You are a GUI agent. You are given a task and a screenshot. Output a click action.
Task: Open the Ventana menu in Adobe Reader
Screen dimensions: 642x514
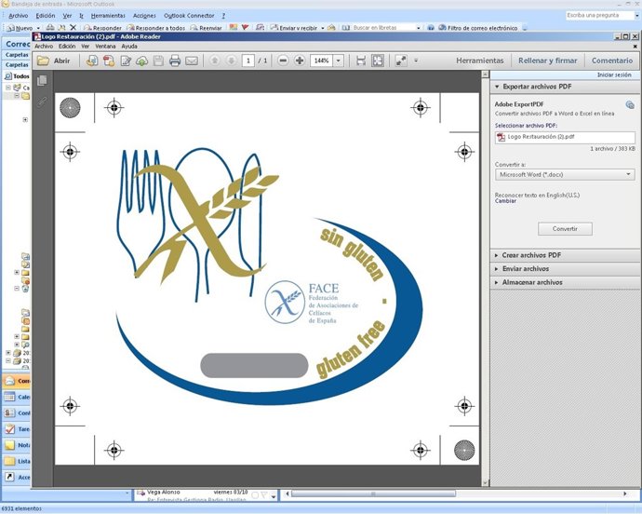(x=105, y=46)
